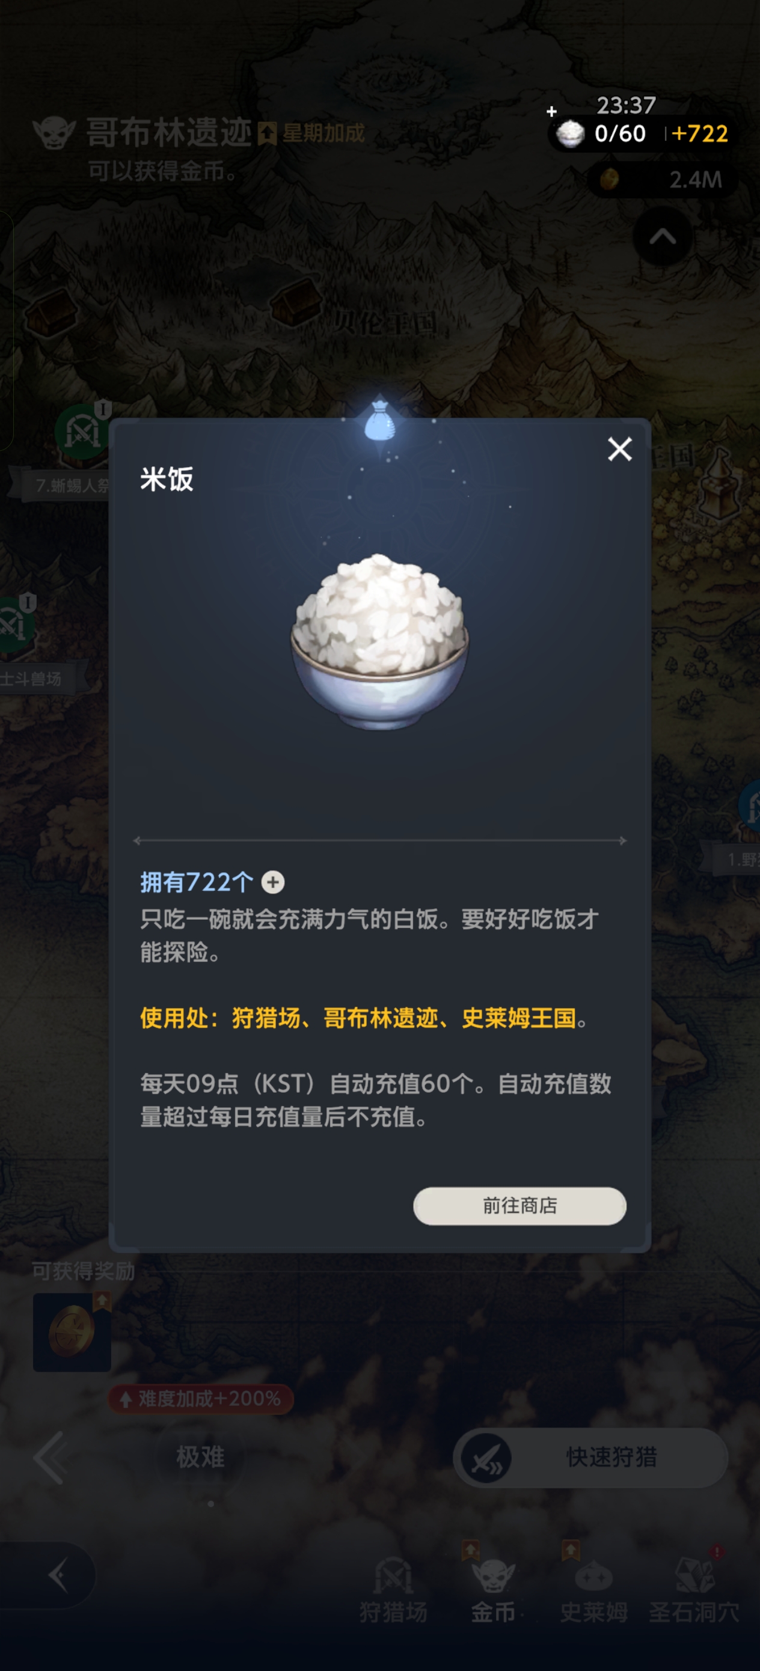Tap the rice counter icon showing 0/60
Image resolution: width=760 pixels, height=1671 pixels.
pos(570,133)
